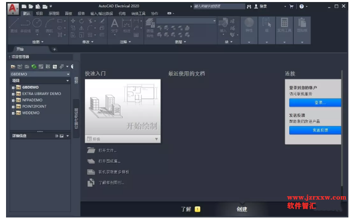Select the Text (文字) tool

click(x=114, y=26)
